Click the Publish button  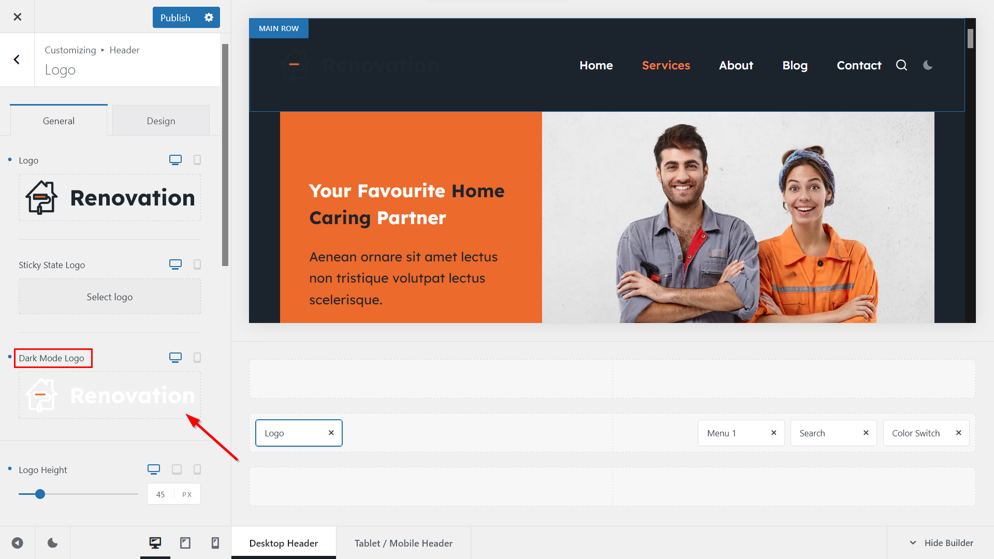point(175,17)
